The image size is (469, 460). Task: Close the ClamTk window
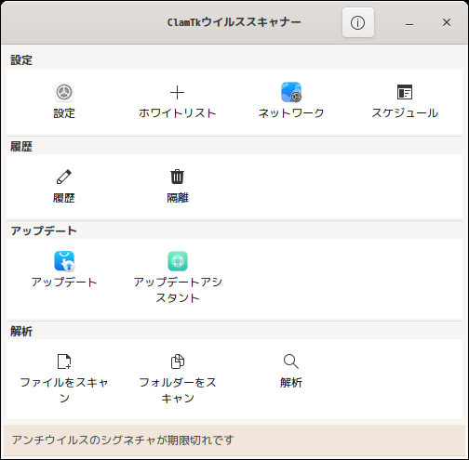[x=447, y=22]
